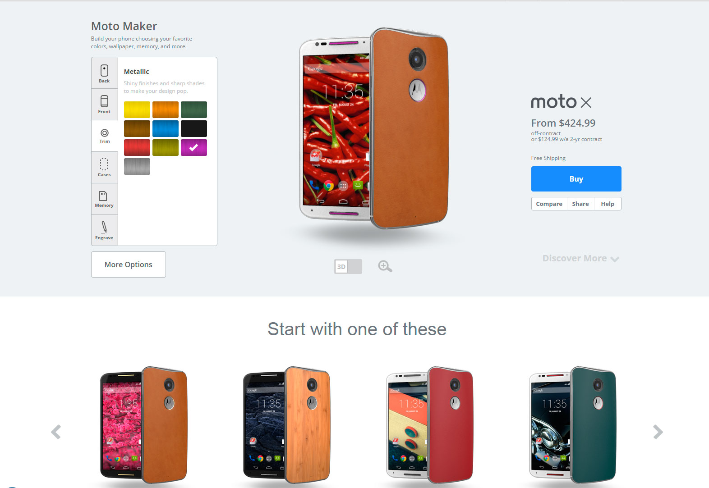Screen dimensions: 709x488
Task: Show next phones with right arrow
Action: (658, 432)
